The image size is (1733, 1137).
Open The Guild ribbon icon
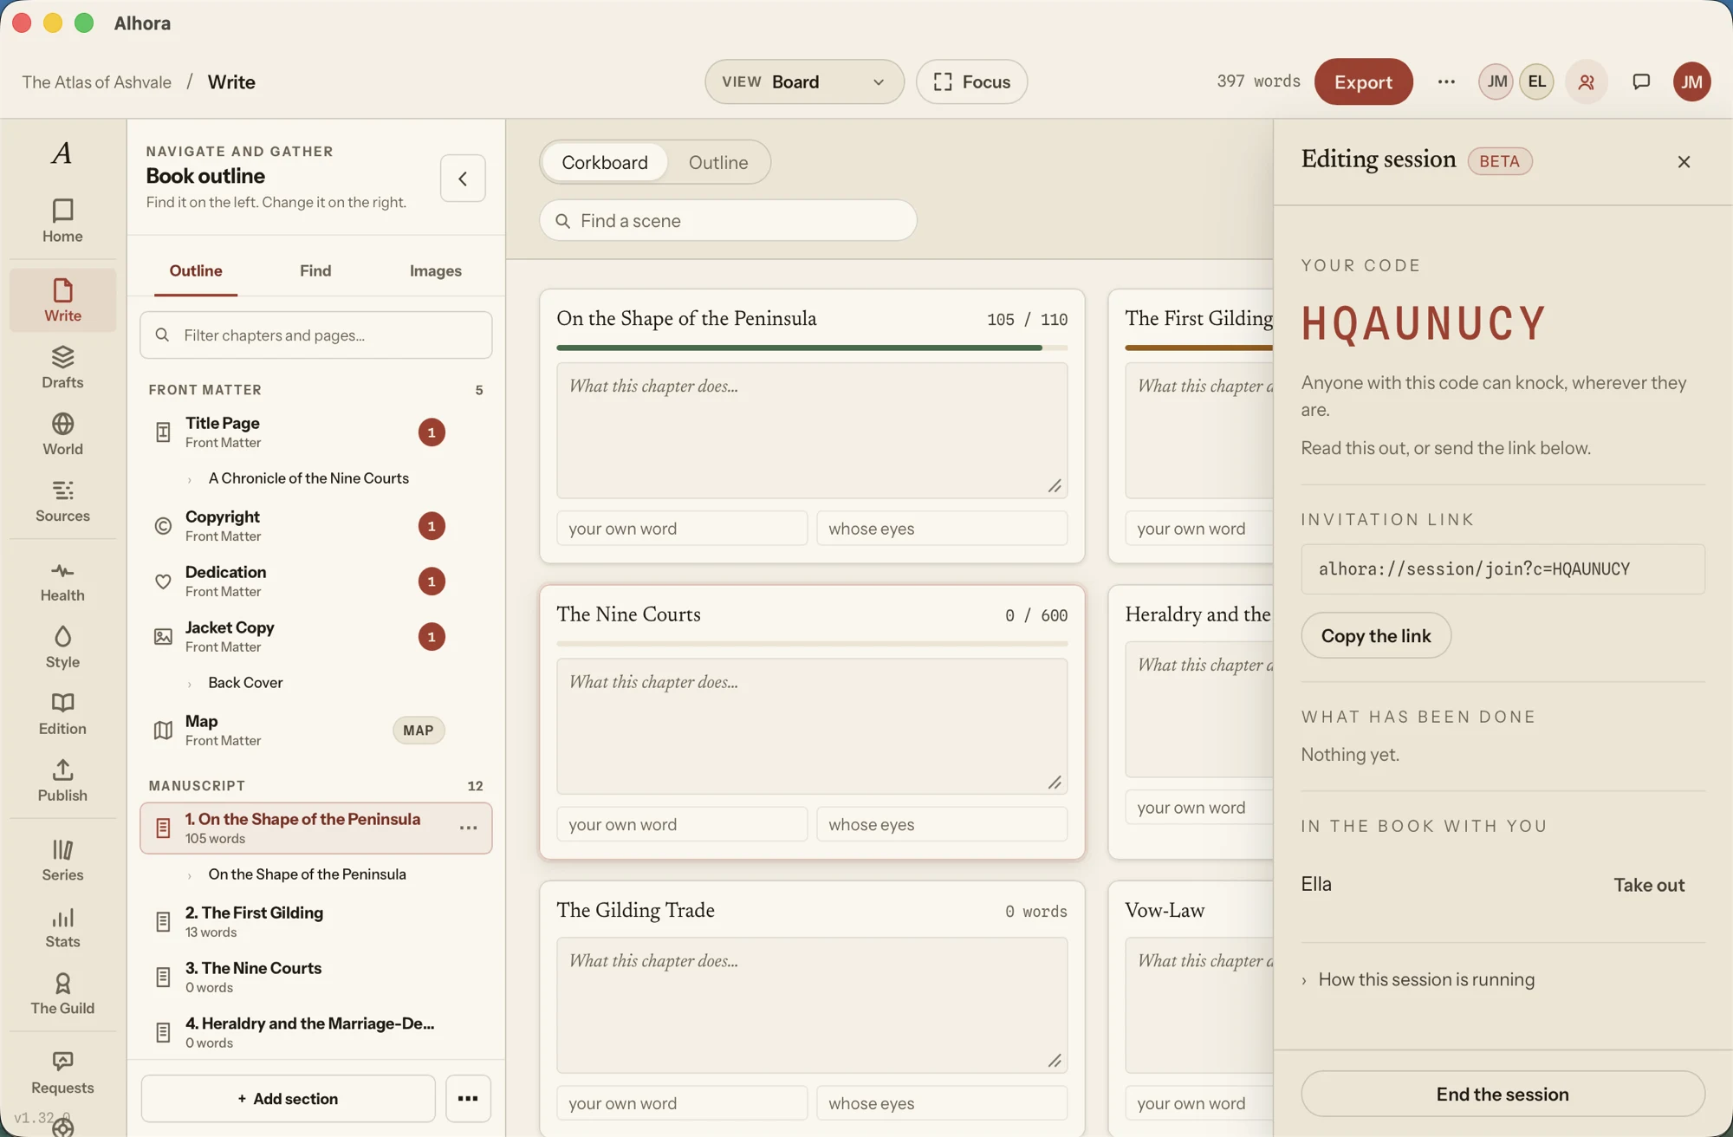coord(62,993)
